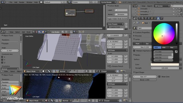Click the Strength 100.000 field

click(x=165, y=68)
